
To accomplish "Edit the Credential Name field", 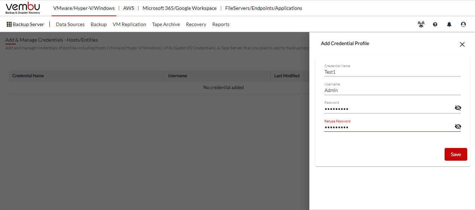I will pos(393,72).
